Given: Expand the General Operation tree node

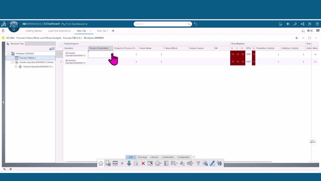Looking at the screenshot, I should click(16, 67).
